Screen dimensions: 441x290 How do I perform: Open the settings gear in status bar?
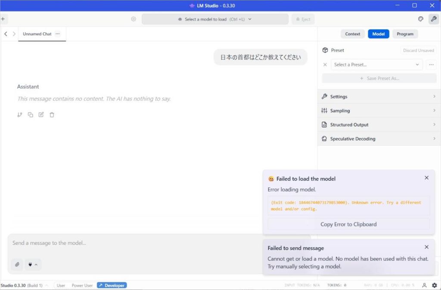(434, 285)
